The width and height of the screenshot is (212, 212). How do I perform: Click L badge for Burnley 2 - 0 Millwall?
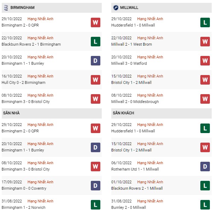tap(205, 205)
